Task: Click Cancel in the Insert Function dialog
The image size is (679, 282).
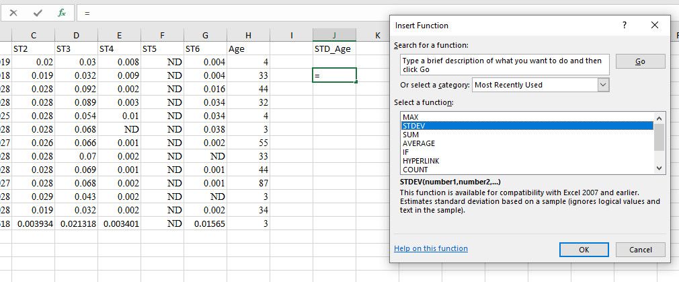Action: pos(640,250)
